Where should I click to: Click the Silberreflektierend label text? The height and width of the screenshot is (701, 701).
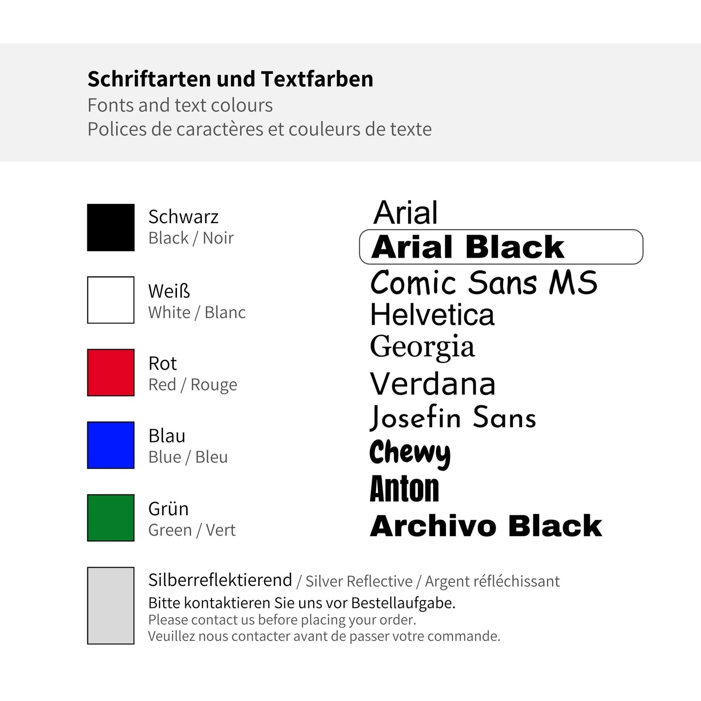[220, 580]
